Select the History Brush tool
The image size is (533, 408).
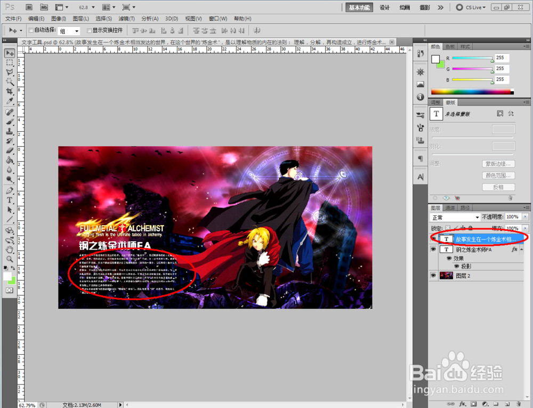tap(10, 141)
